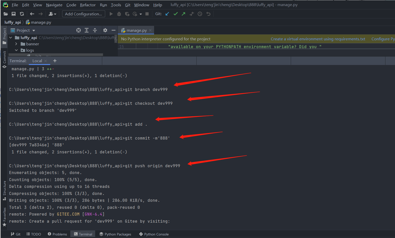Toggle the Project tool window sidebar button

coord(4,36)
